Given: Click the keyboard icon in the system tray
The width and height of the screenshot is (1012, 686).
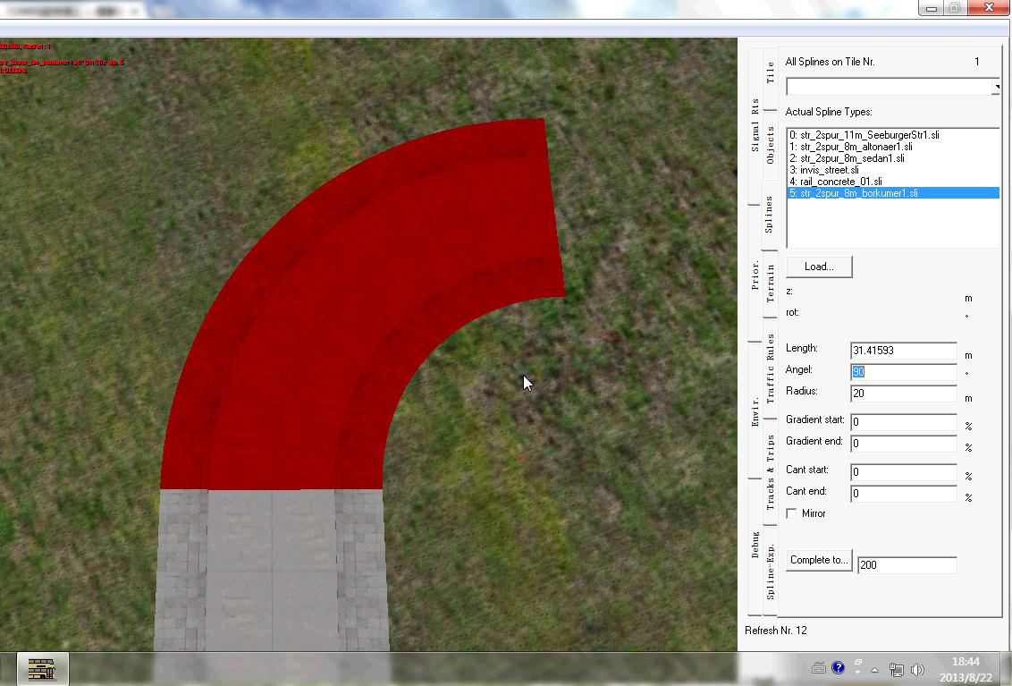Looking at the screenshot, I should click(x=818, y=668).
